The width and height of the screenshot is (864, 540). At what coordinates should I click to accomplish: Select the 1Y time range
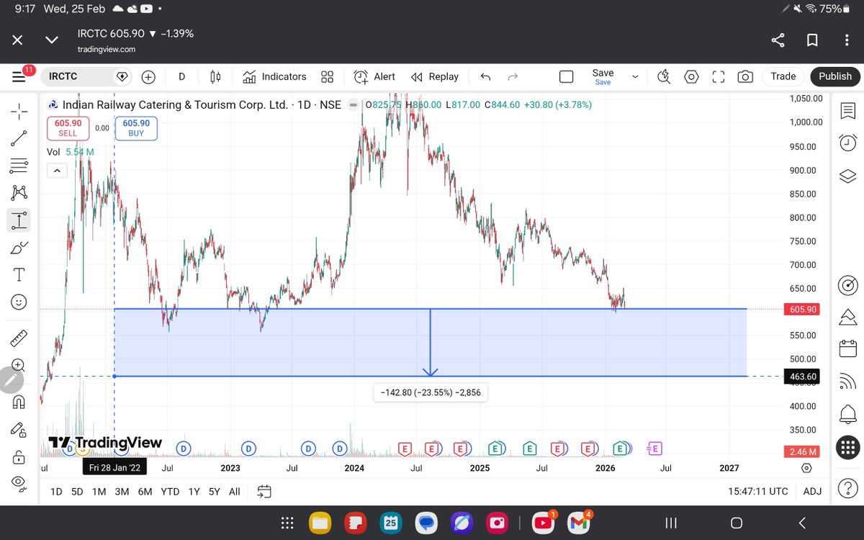tap(194, 492)
